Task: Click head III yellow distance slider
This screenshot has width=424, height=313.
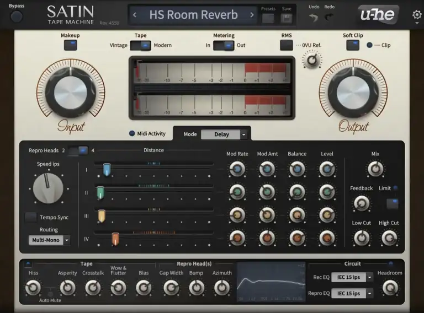Action: 102,216
